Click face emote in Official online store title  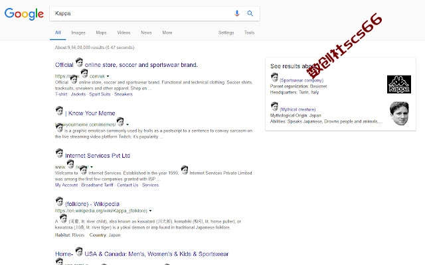click(79, 62)
